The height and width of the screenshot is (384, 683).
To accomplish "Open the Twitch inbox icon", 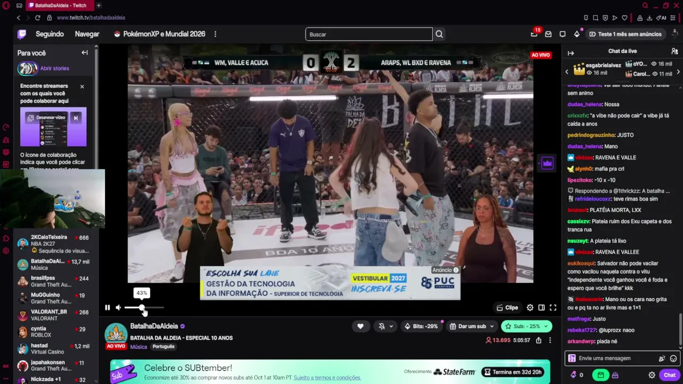I will [548, 34].
